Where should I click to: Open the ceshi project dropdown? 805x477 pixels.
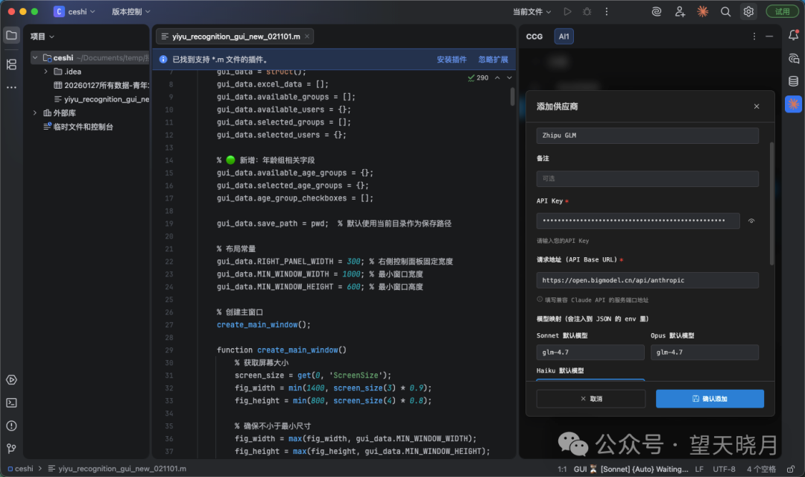coord(75,11)
